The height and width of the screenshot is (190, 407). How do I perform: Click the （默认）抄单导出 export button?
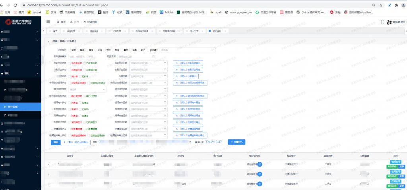tap(186, 76)
